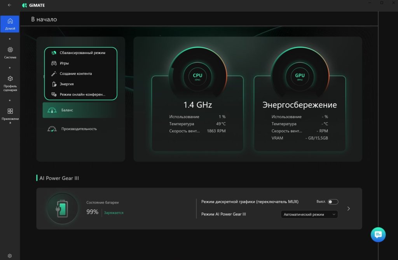
Task: Click the GPU gauge dial
Action: point(300,76)
